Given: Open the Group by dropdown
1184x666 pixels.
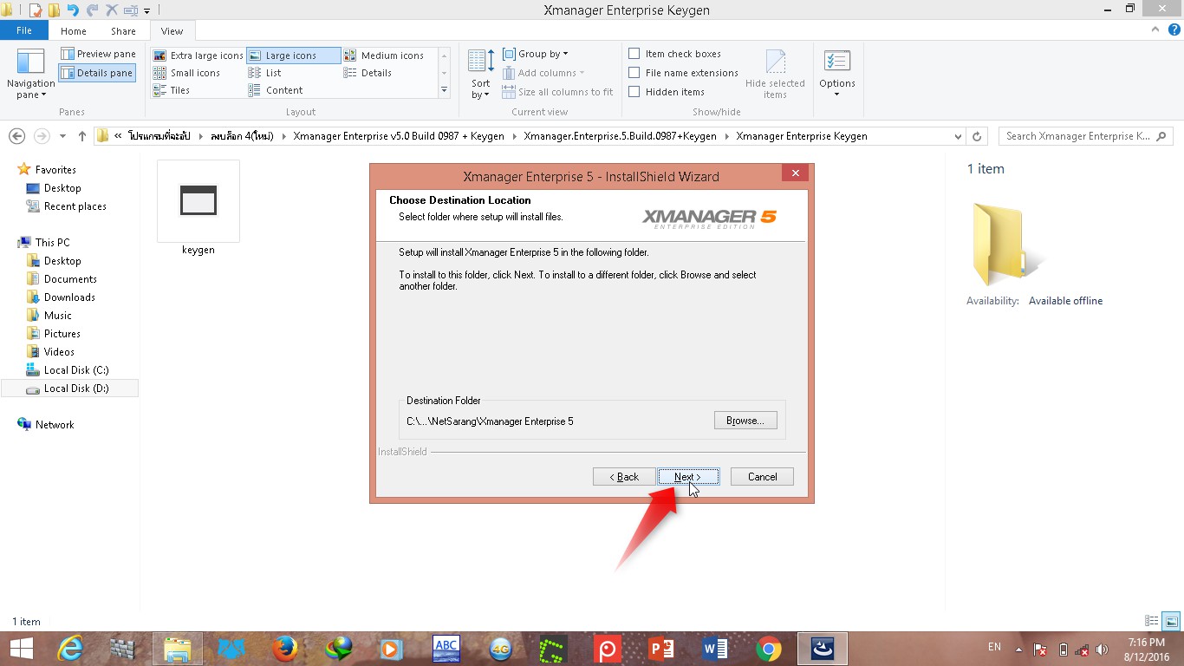Looking at the screenshot, I should (536, 54).
